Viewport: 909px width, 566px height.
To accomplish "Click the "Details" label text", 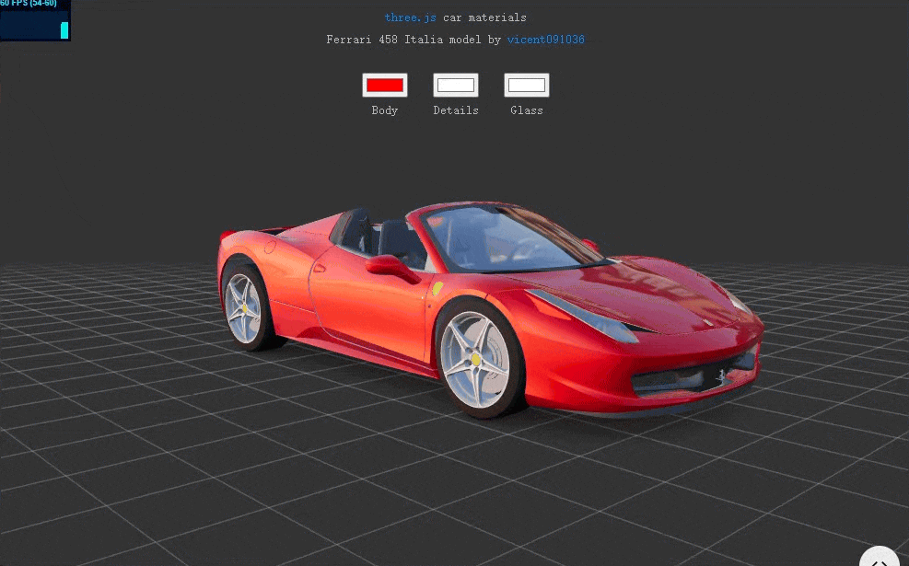I will [x=456, y=110].
